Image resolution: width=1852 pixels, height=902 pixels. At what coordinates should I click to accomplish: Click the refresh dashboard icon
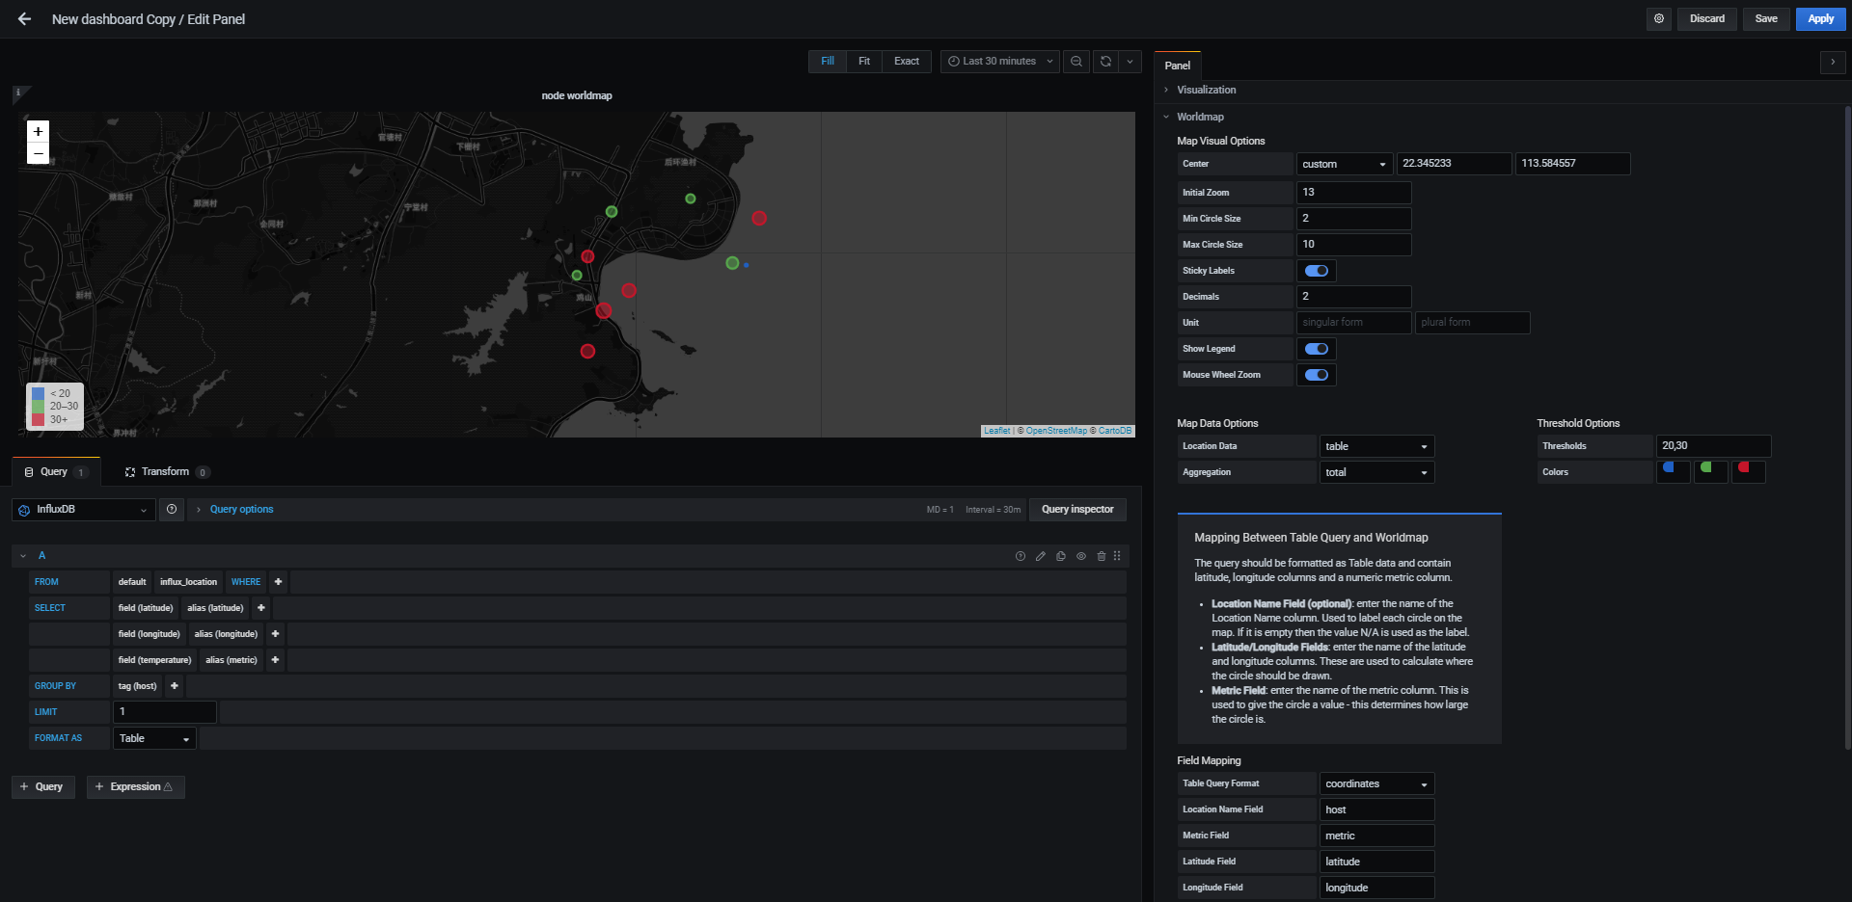tap(1104, 61)
